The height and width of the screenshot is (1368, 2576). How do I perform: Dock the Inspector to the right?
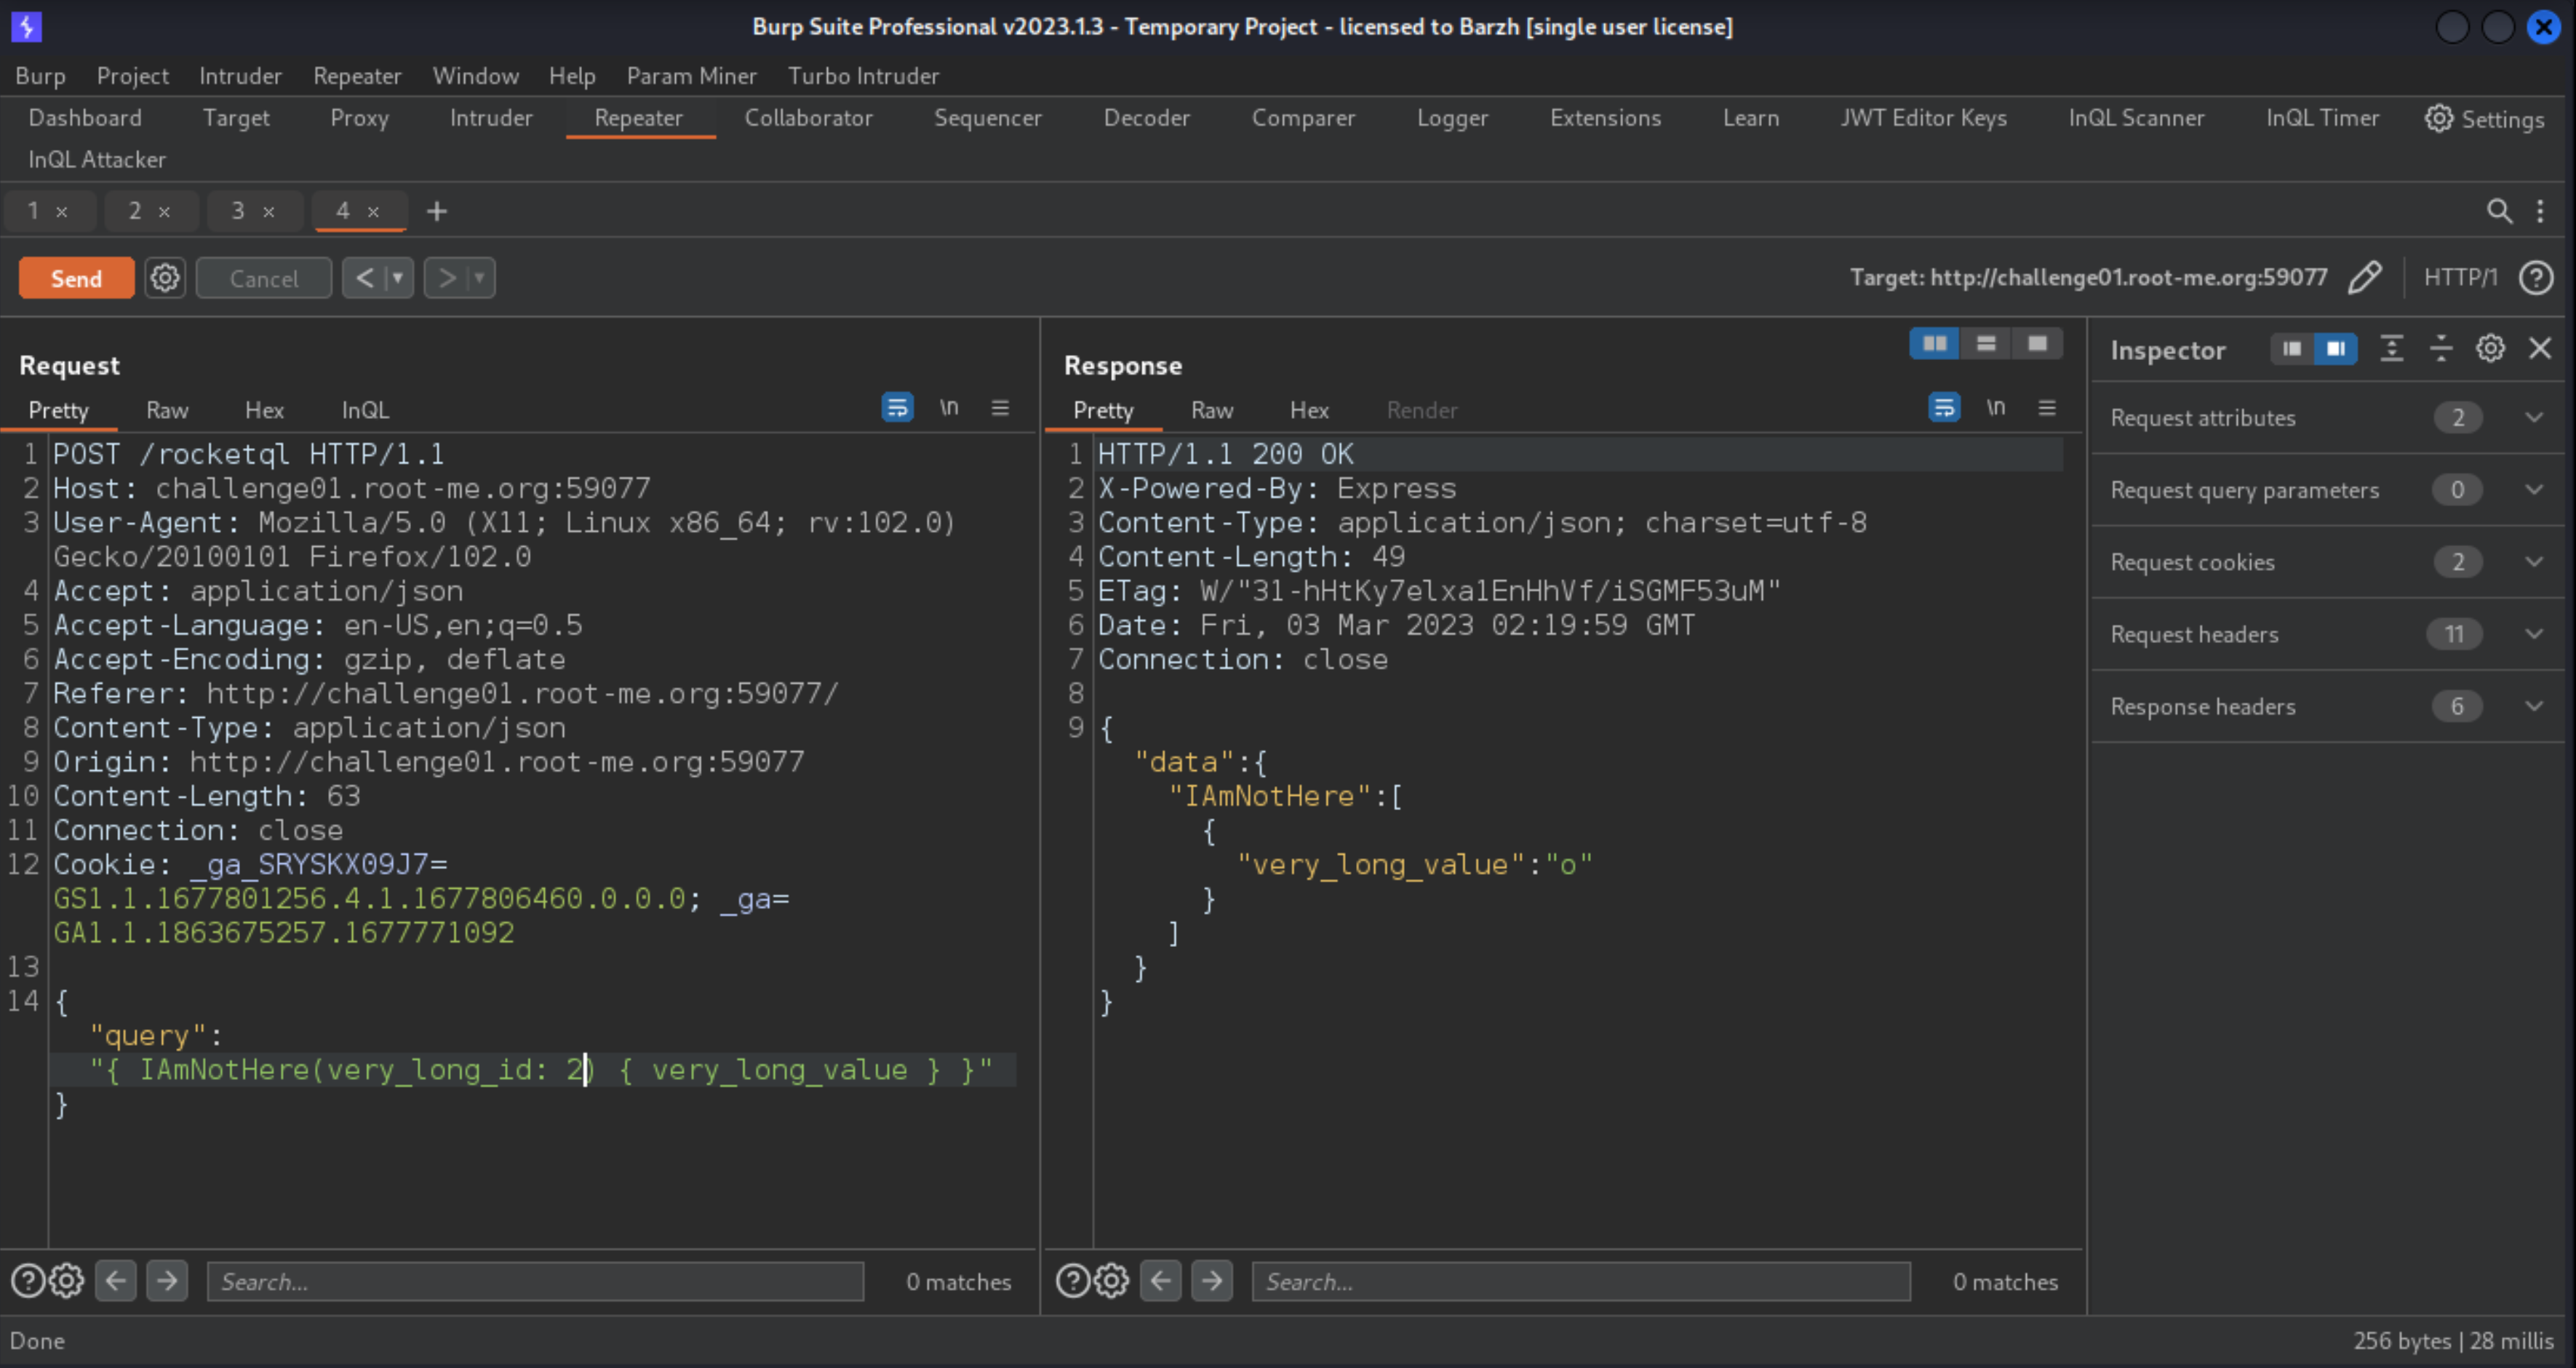pyautogui.click(x=2336, y=348)
